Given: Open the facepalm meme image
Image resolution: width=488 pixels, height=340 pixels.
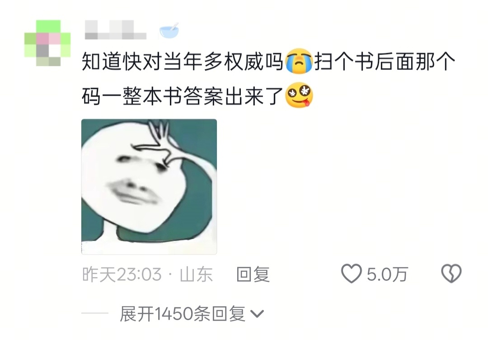Looking at the screenshot, I should click(149, 186).
